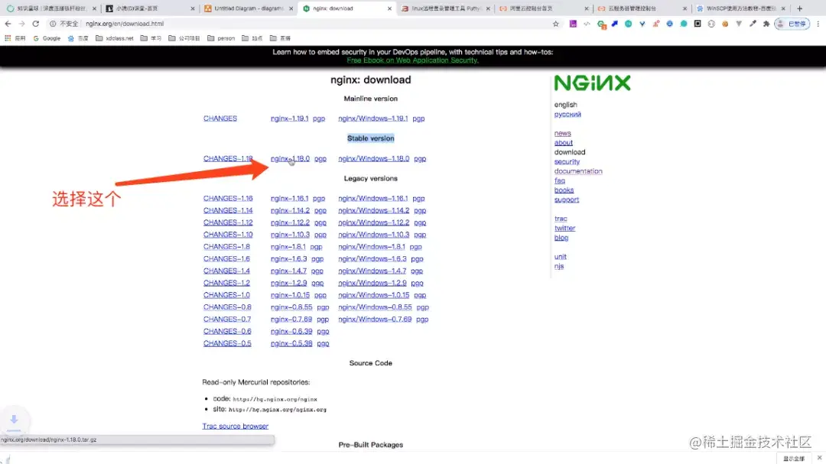Open the about sidebar link
This screenshot has height=464, width=826.
[x=564, y=143]
